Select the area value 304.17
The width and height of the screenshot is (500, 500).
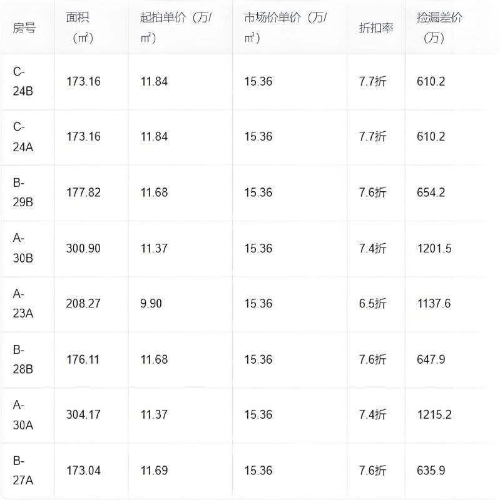tap(83, 415)
